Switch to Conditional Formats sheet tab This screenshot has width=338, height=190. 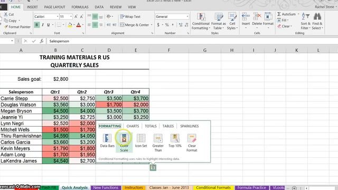tap(213, 188)
